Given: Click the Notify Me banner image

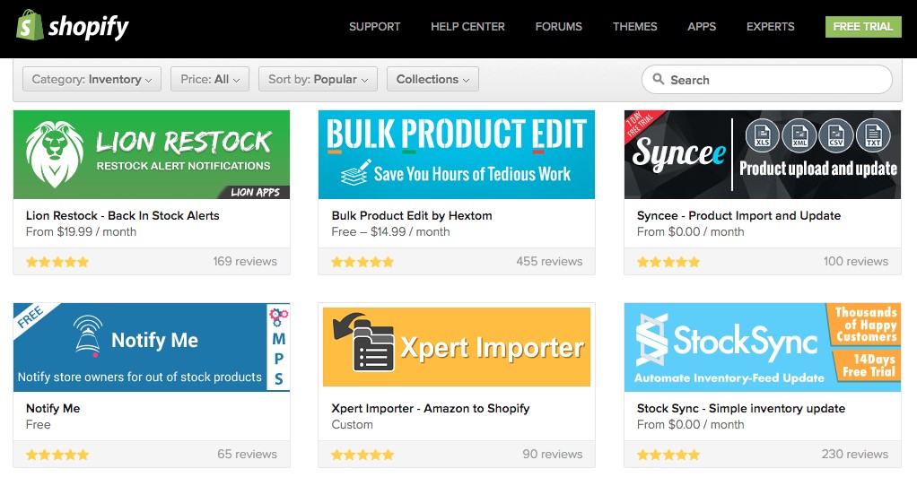Looking at the screenshot, I should point(152,347).
